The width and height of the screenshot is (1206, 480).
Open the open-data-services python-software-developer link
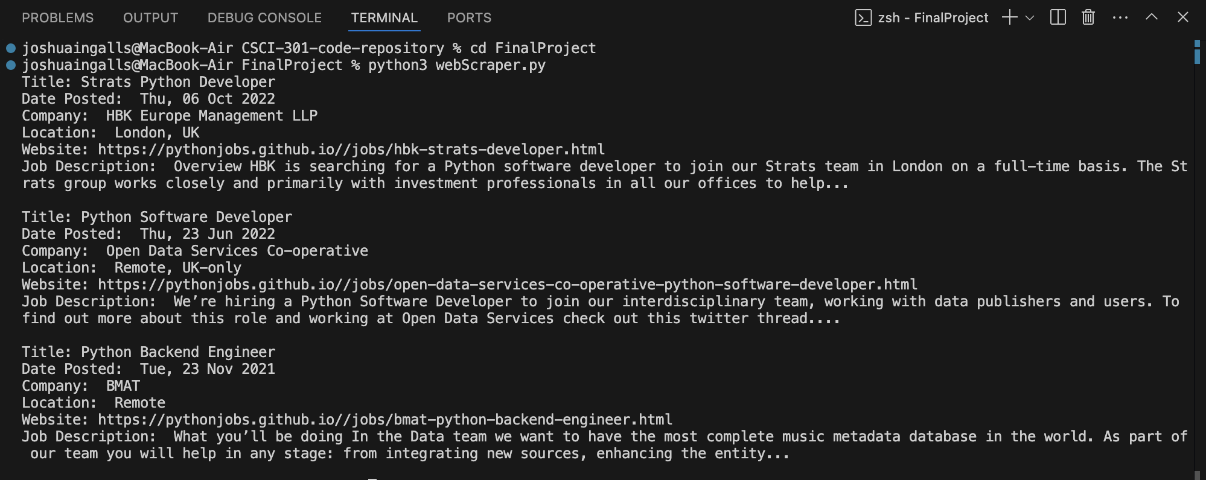pyautogui.click(x=508, y=285)
